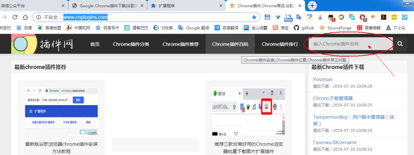The width and height of the screenshot is (414, 155).
Task: Click the yellow three-dots extension icon
Action: pos(394,17)
